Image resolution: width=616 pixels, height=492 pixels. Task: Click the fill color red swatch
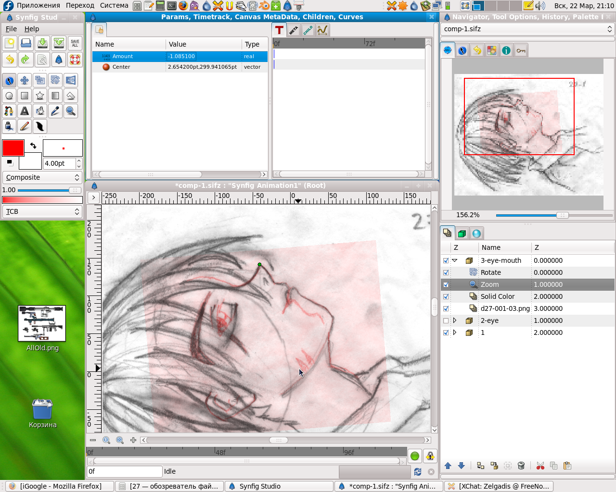pos(13,148)
